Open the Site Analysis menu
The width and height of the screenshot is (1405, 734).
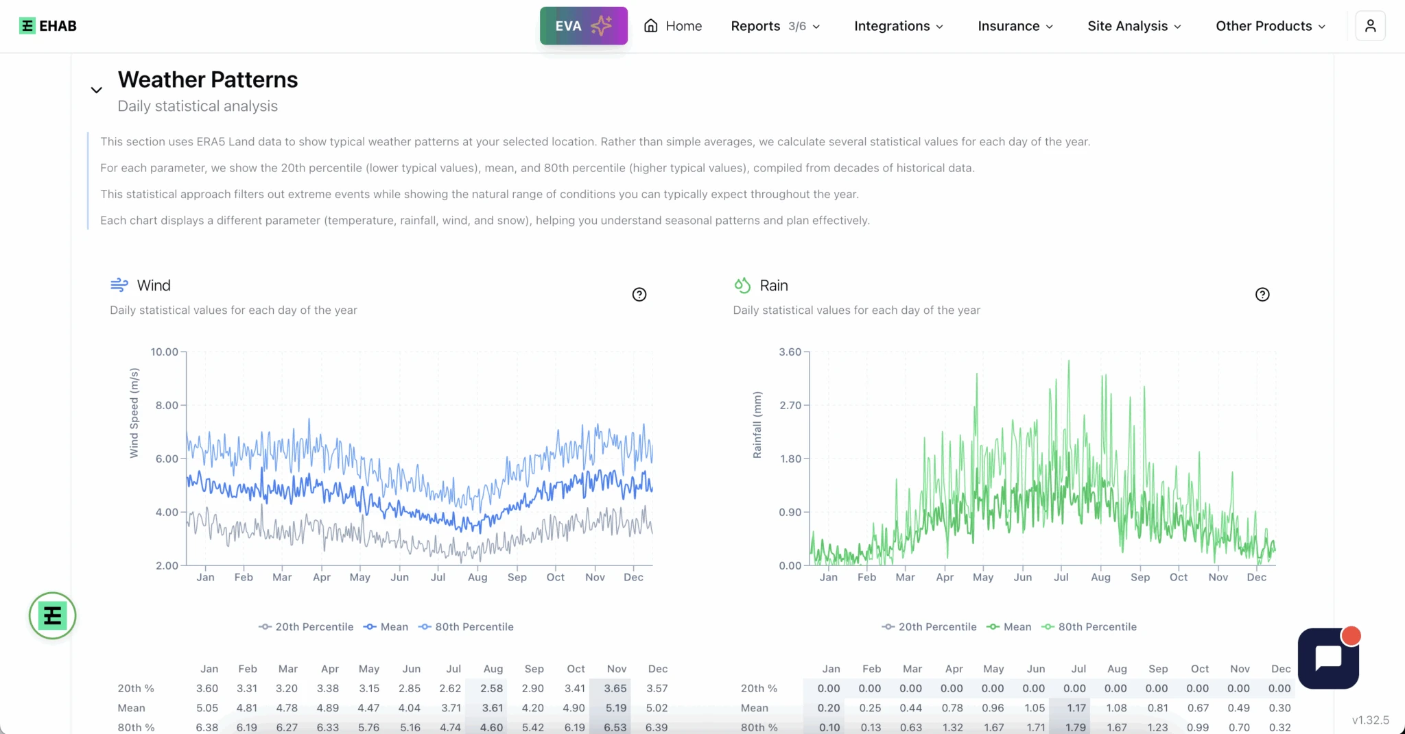coord(1134,26)
